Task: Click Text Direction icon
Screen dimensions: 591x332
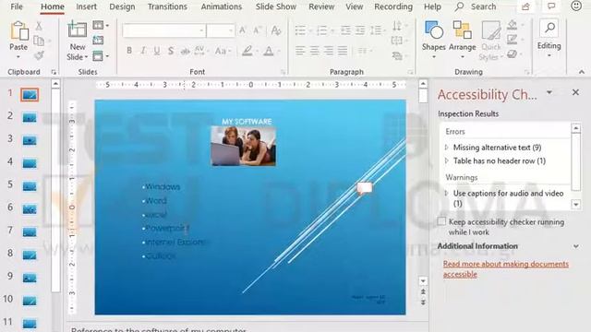Action: tap(397, 26)
